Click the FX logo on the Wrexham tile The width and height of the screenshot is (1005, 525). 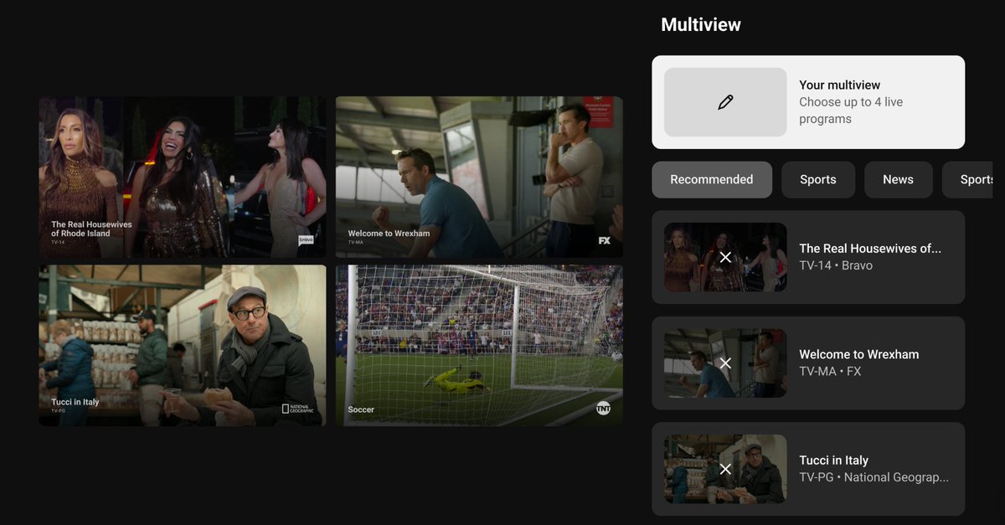point(604,241)
